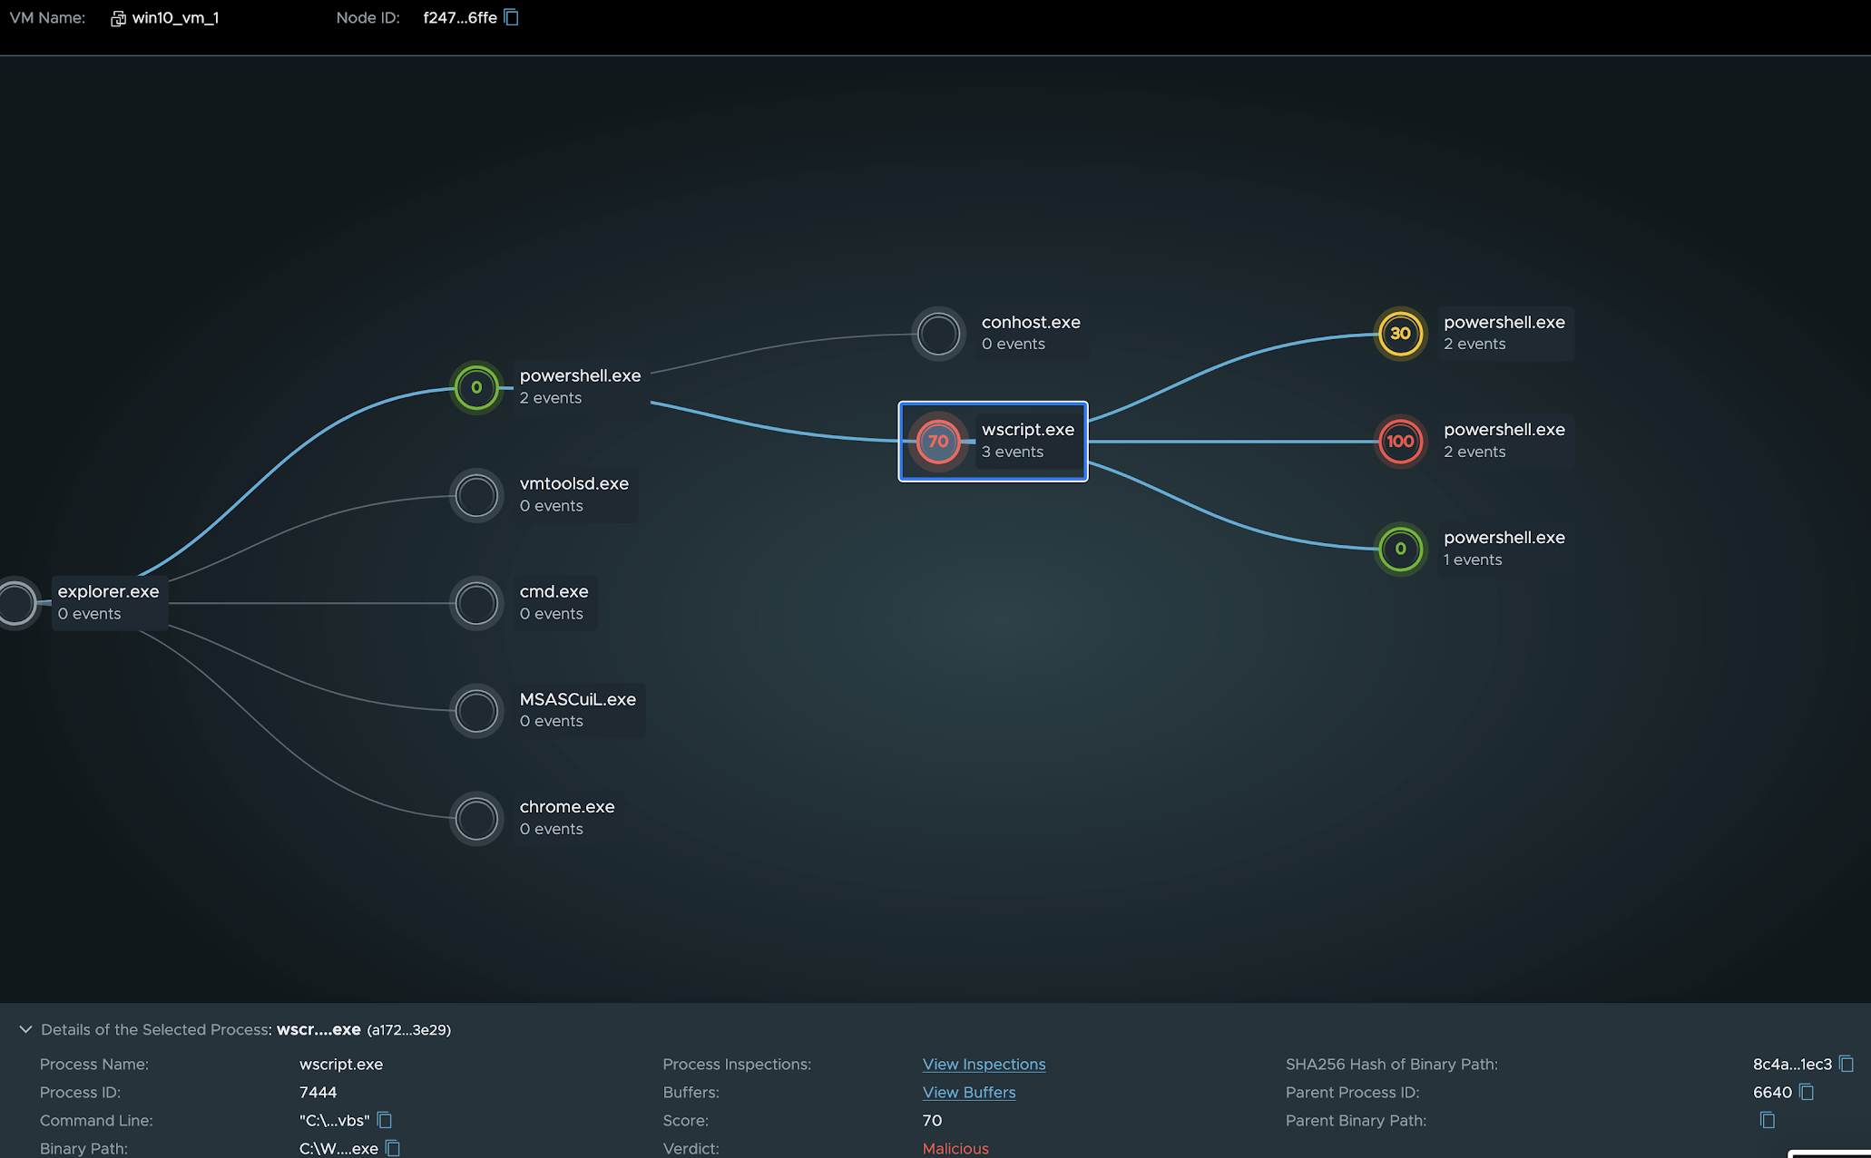This screenshot has width=1871, height=1158.
Task: Open View Buffers for wscript.exe
Action: pos(968,1092)
